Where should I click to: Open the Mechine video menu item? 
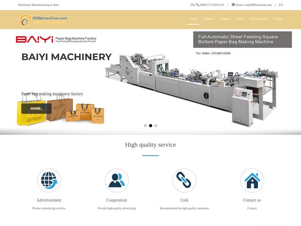pyautogui.click(x=258, y=19)
